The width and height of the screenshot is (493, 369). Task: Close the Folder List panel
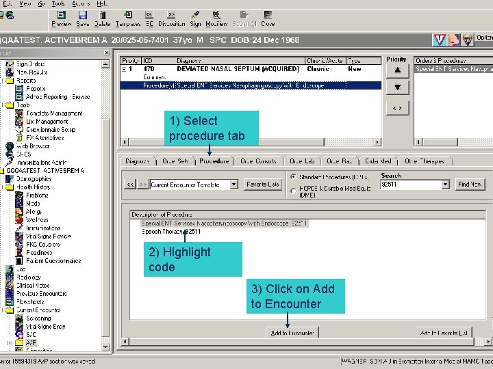pyautogui.click(x=107, y=53)
